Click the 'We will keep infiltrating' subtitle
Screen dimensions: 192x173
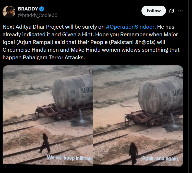[x=70, y=158]
